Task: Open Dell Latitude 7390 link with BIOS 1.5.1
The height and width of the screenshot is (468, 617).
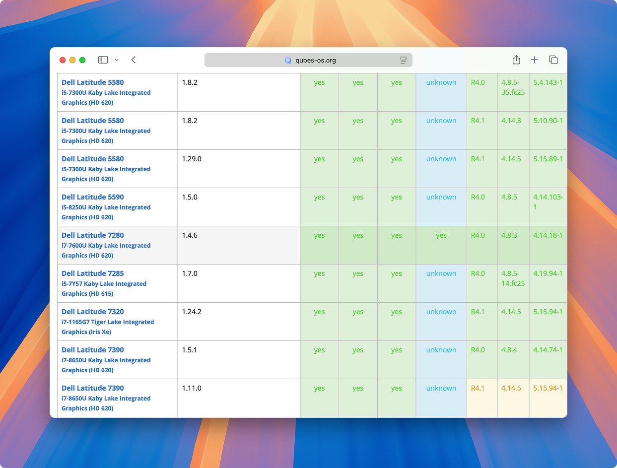Action: 93,350
